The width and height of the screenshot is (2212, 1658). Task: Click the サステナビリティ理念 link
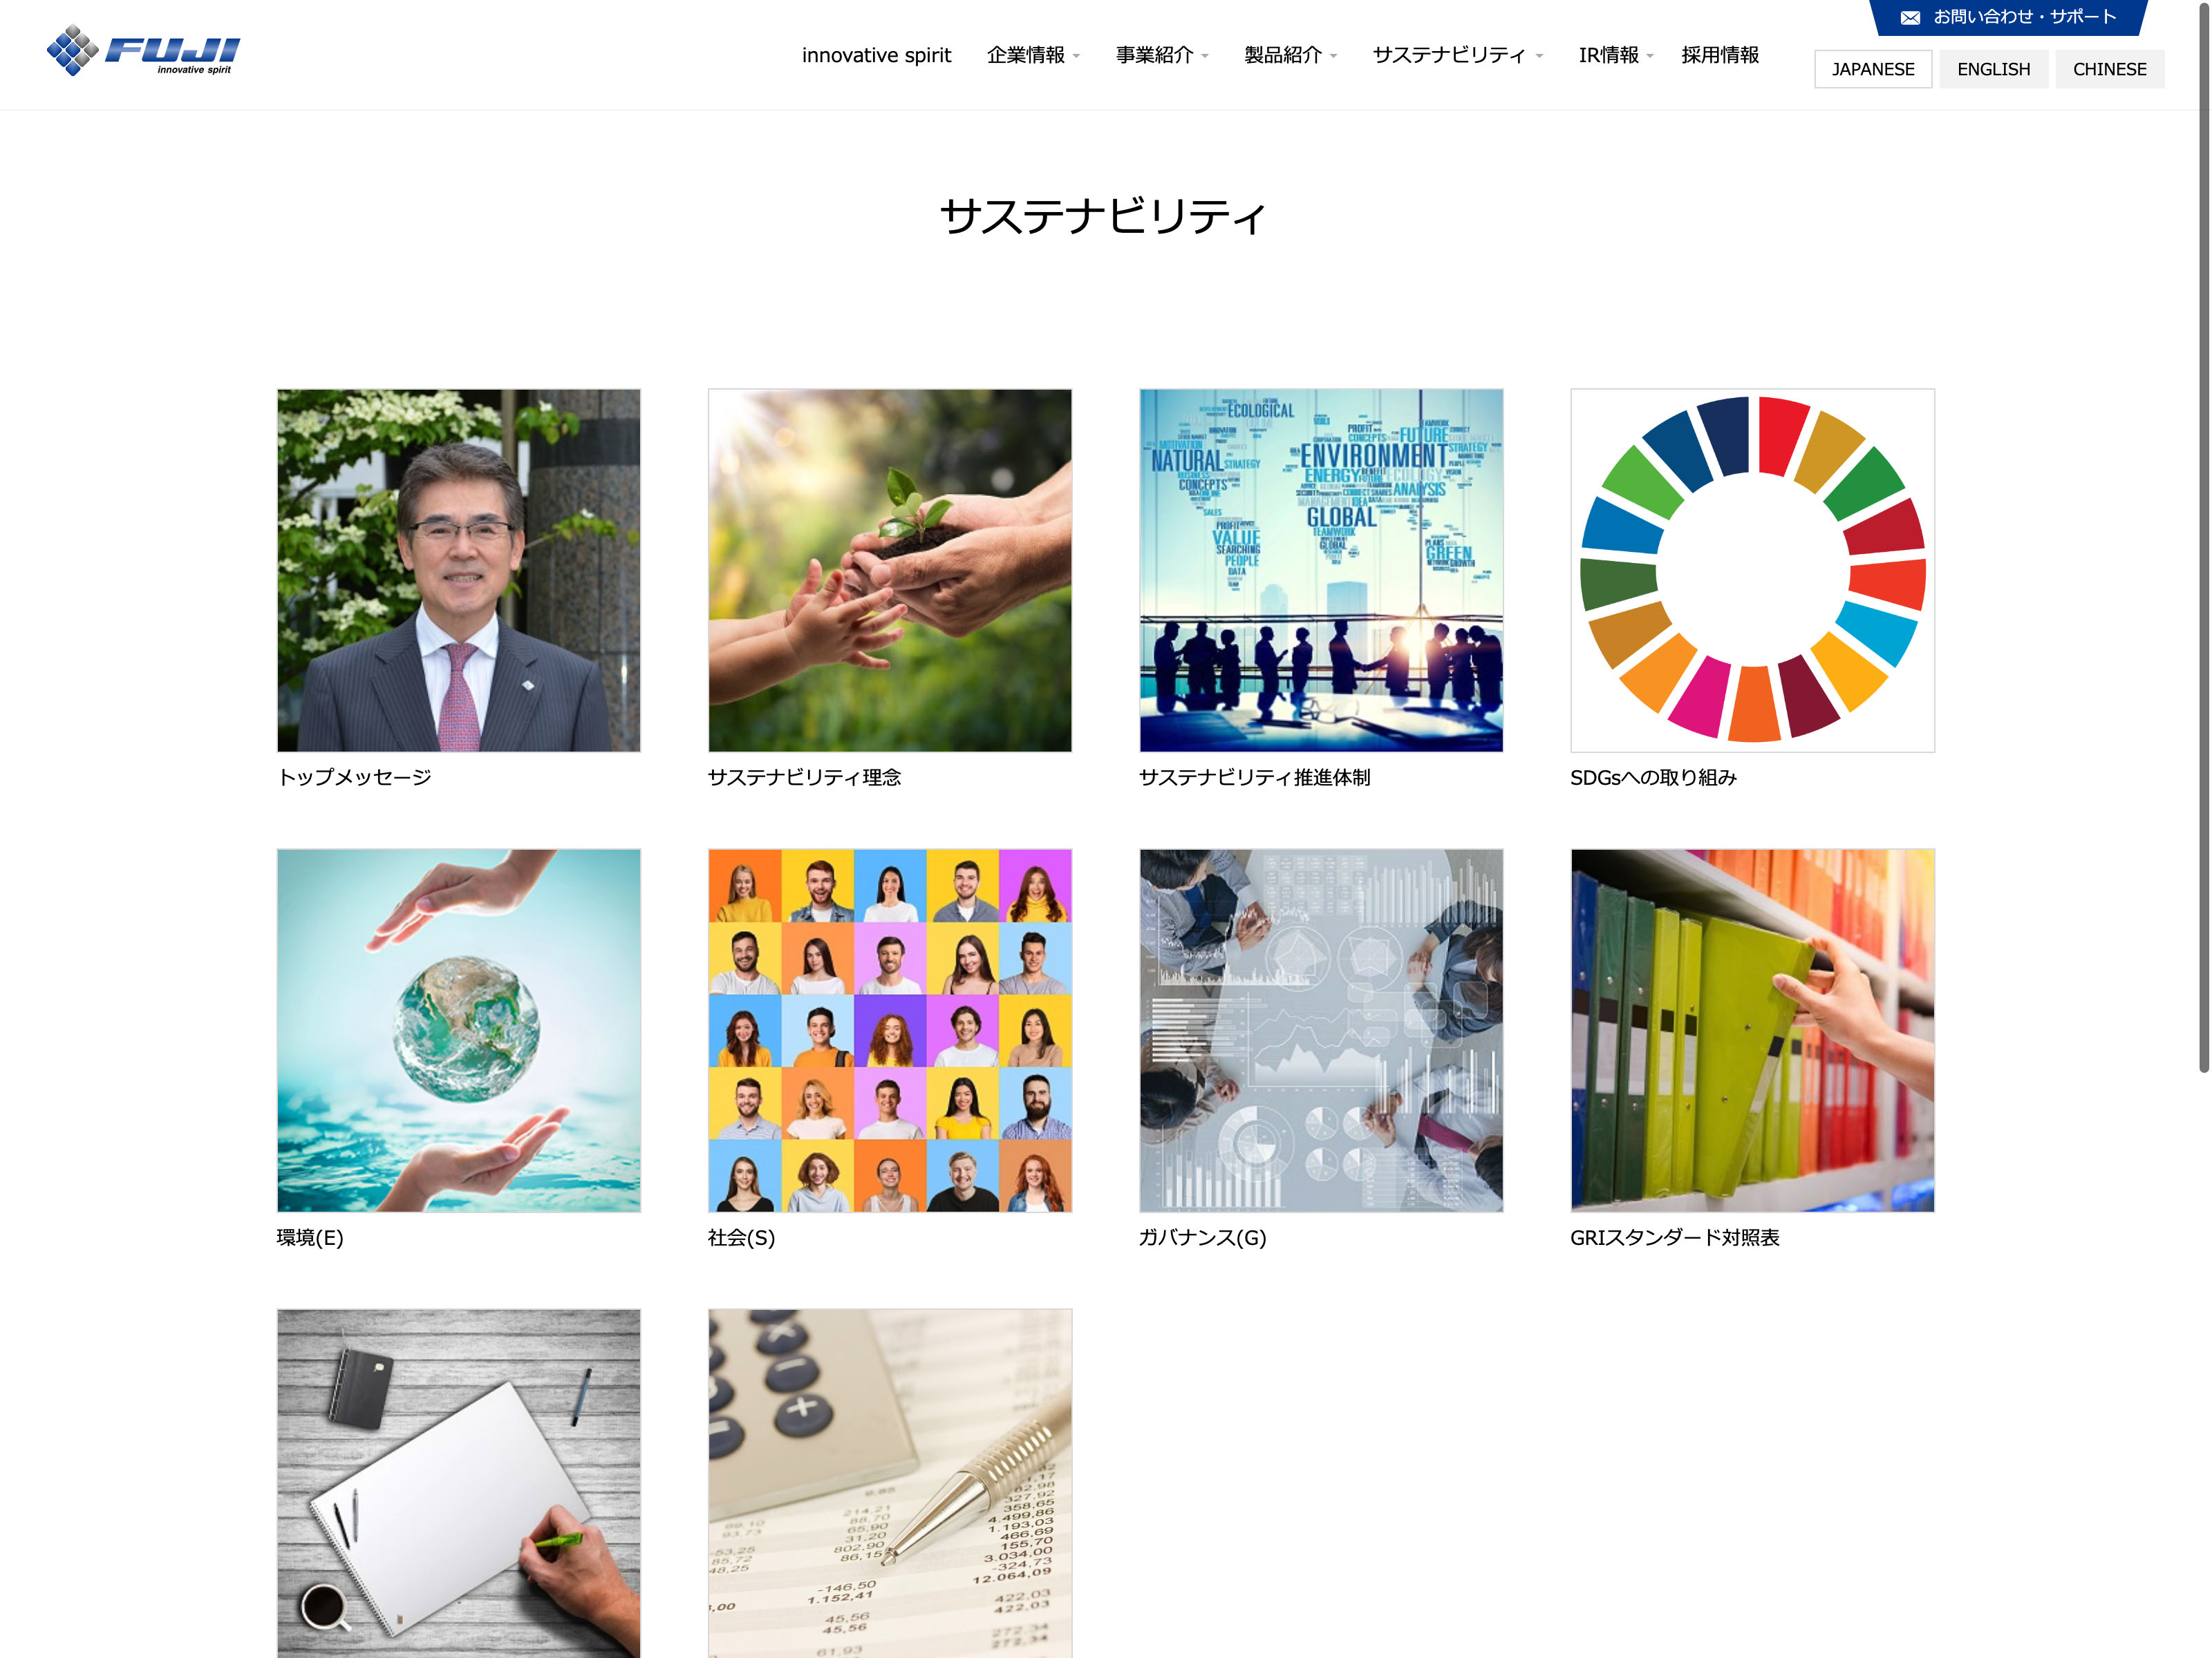(804, 776)
